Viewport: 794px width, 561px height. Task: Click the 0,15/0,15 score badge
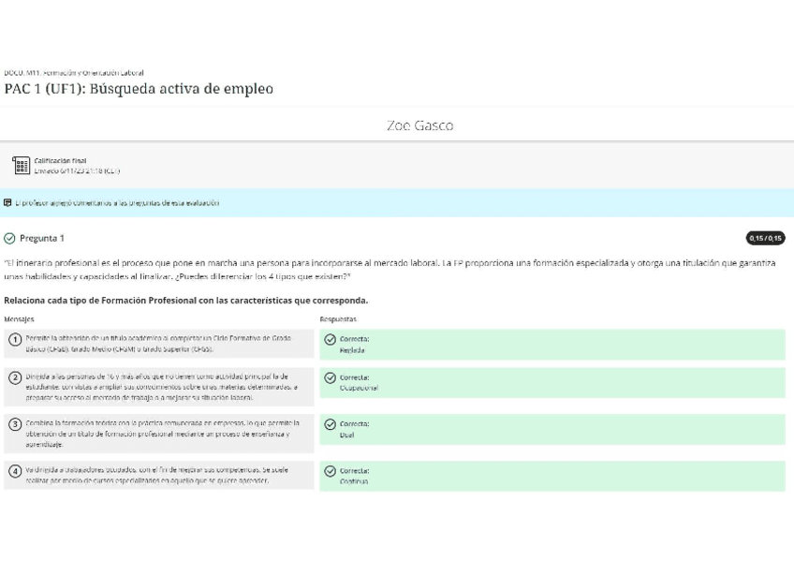(766, 237)
